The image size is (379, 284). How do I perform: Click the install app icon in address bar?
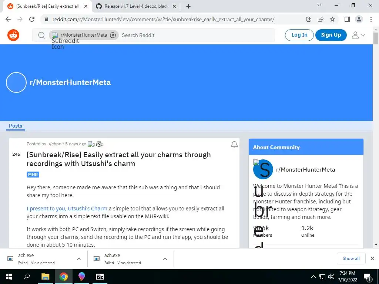(x=308, y=19)
